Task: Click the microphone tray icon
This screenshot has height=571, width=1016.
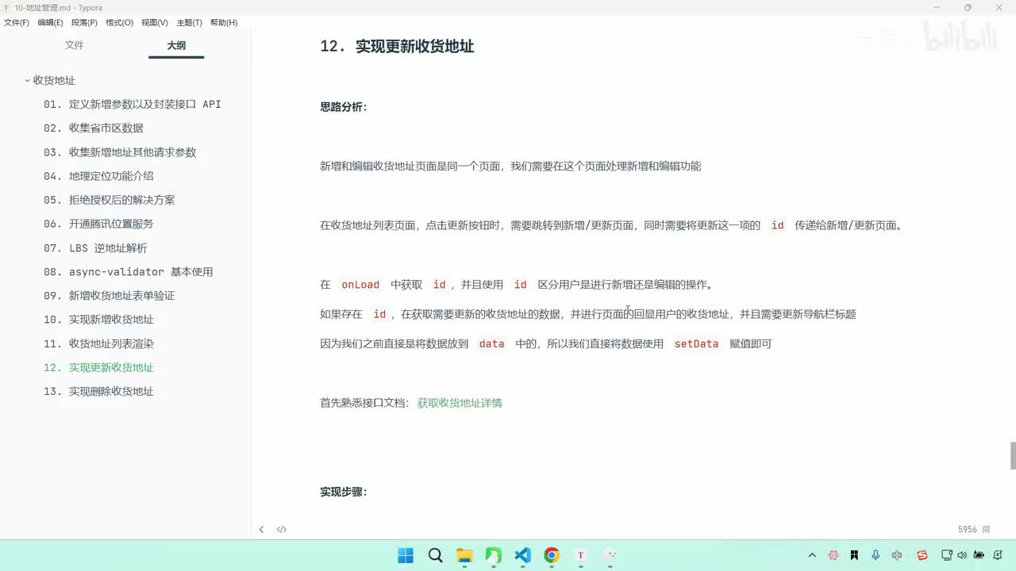Action: pos(876,555)
